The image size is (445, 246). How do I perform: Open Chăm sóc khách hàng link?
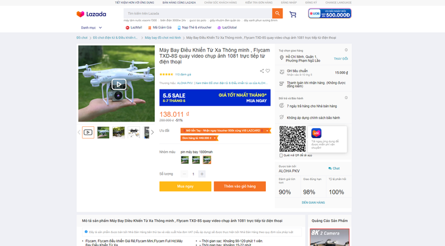[x=221, y=2]
